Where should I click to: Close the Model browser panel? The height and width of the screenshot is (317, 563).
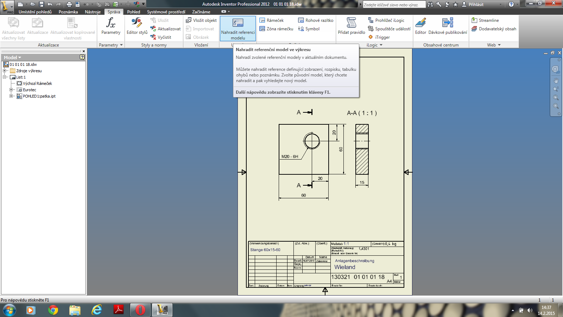click(x=84, y=51)
